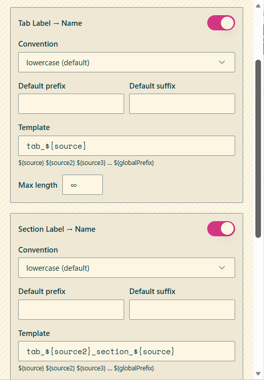Click the 'Section Label → Name' heading

[x=57, y=229]
